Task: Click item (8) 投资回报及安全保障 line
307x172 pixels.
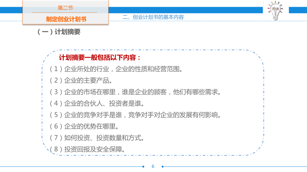Action: (x=87, y=149)
